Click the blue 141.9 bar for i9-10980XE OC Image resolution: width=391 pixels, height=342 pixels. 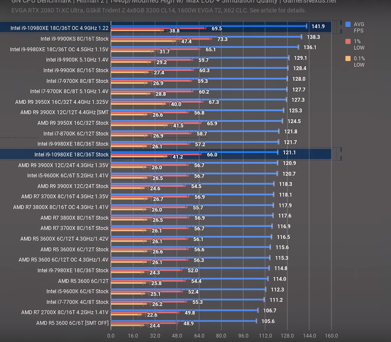pyautogui.click(x=209, y=26)
